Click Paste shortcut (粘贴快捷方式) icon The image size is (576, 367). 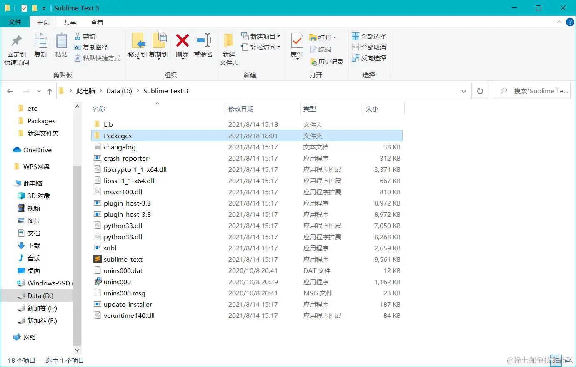click(x=78, y=58)
